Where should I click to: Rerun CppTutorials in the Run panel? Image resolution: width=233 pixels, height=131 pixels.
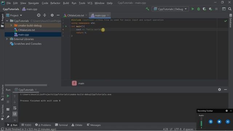pyautogui.click(x=8, y=96)
